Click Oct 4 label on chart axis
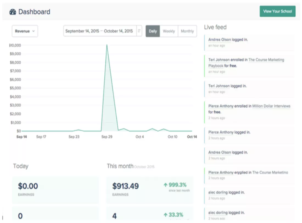This screenshot has height=223, width=302. 140,137
